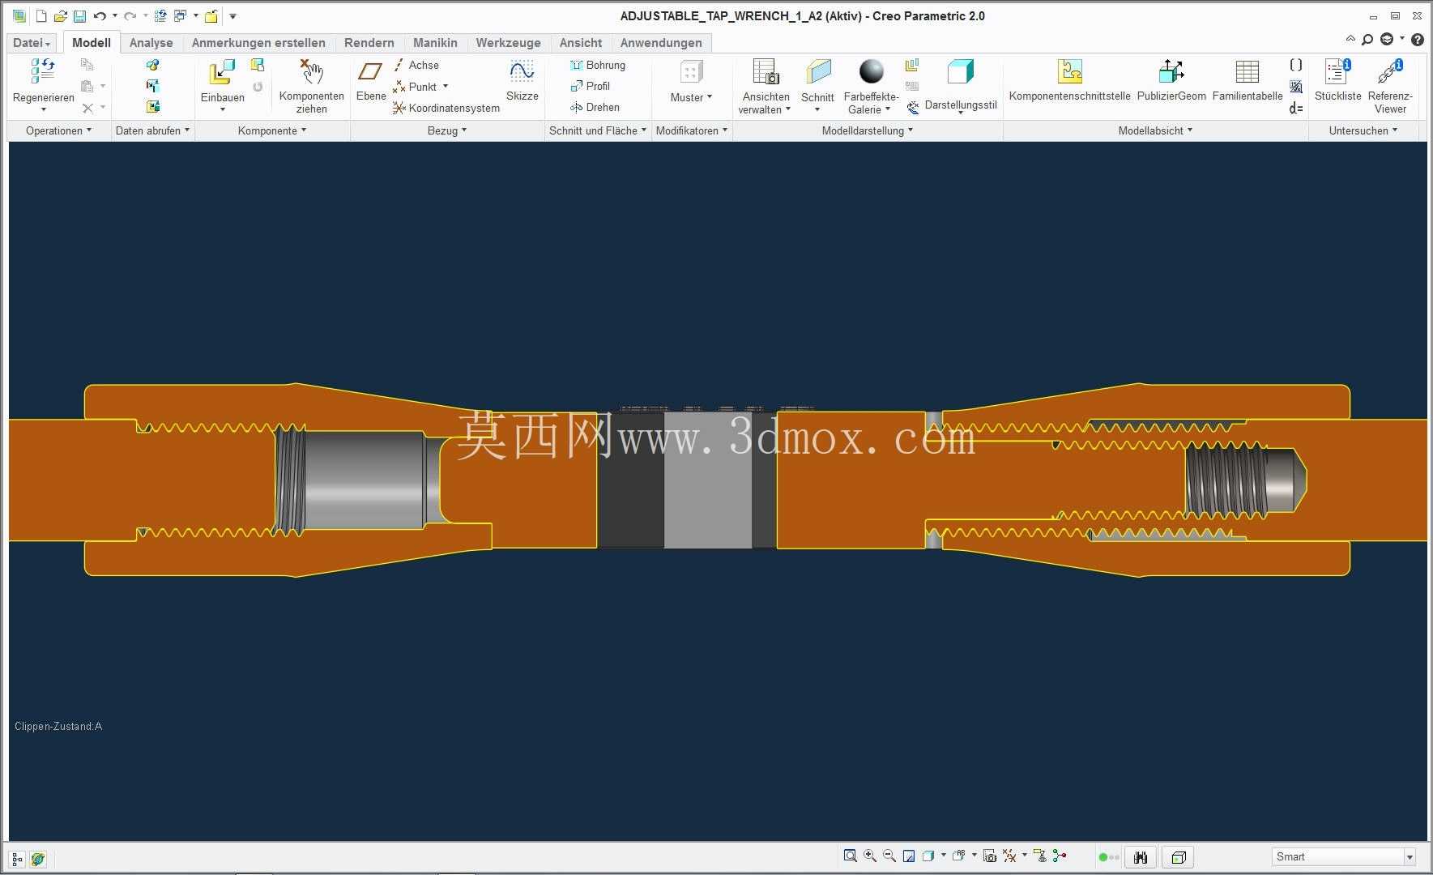Switch to the Analyse tab
Image resolution: width=1433 pixels, height=875 pixels.
coord(151,43)
